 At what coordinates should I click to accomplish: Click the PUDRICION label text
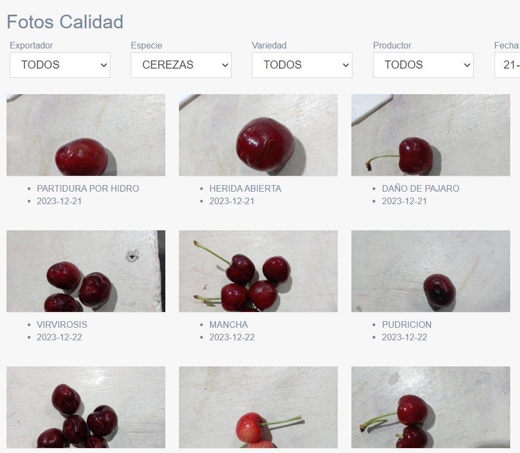(406, 325)
